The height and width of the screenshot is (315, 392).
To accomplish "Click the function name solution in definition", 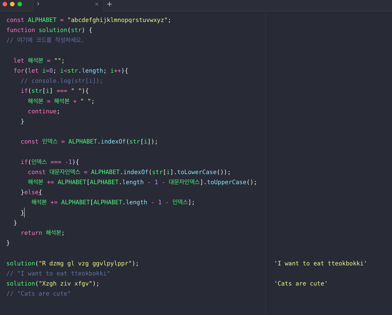I will coord(53,30).
